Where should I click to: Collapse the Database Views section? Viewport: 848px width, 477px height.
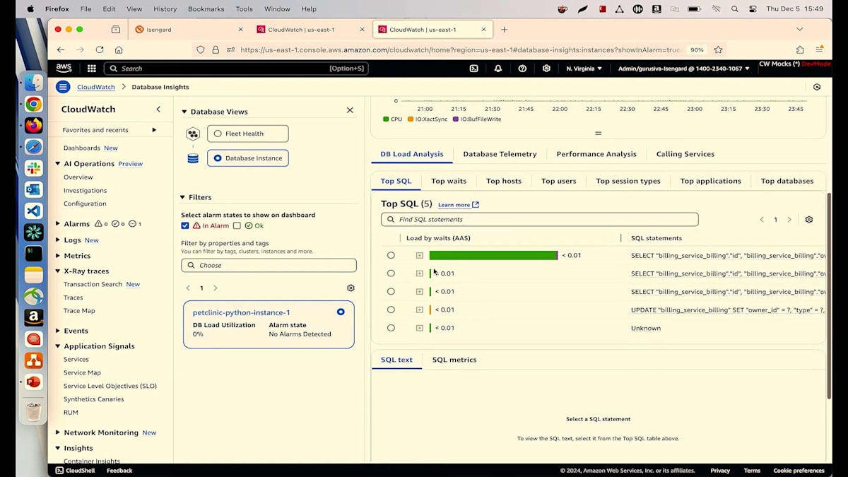pyautogui.click(x=184, y=112)
